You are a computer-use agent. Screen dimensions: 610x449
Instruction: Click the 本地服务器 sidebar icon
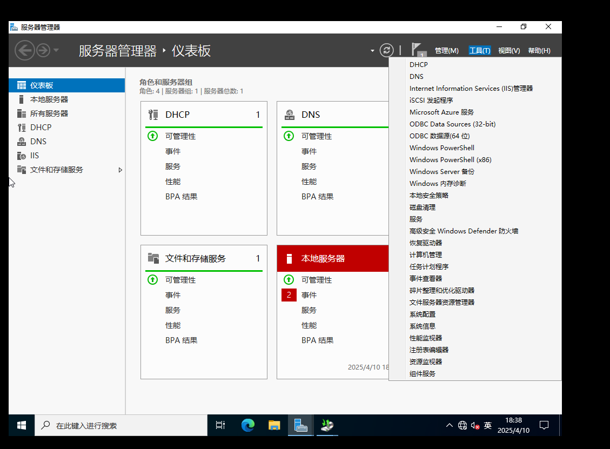click(x=22, y=99)
